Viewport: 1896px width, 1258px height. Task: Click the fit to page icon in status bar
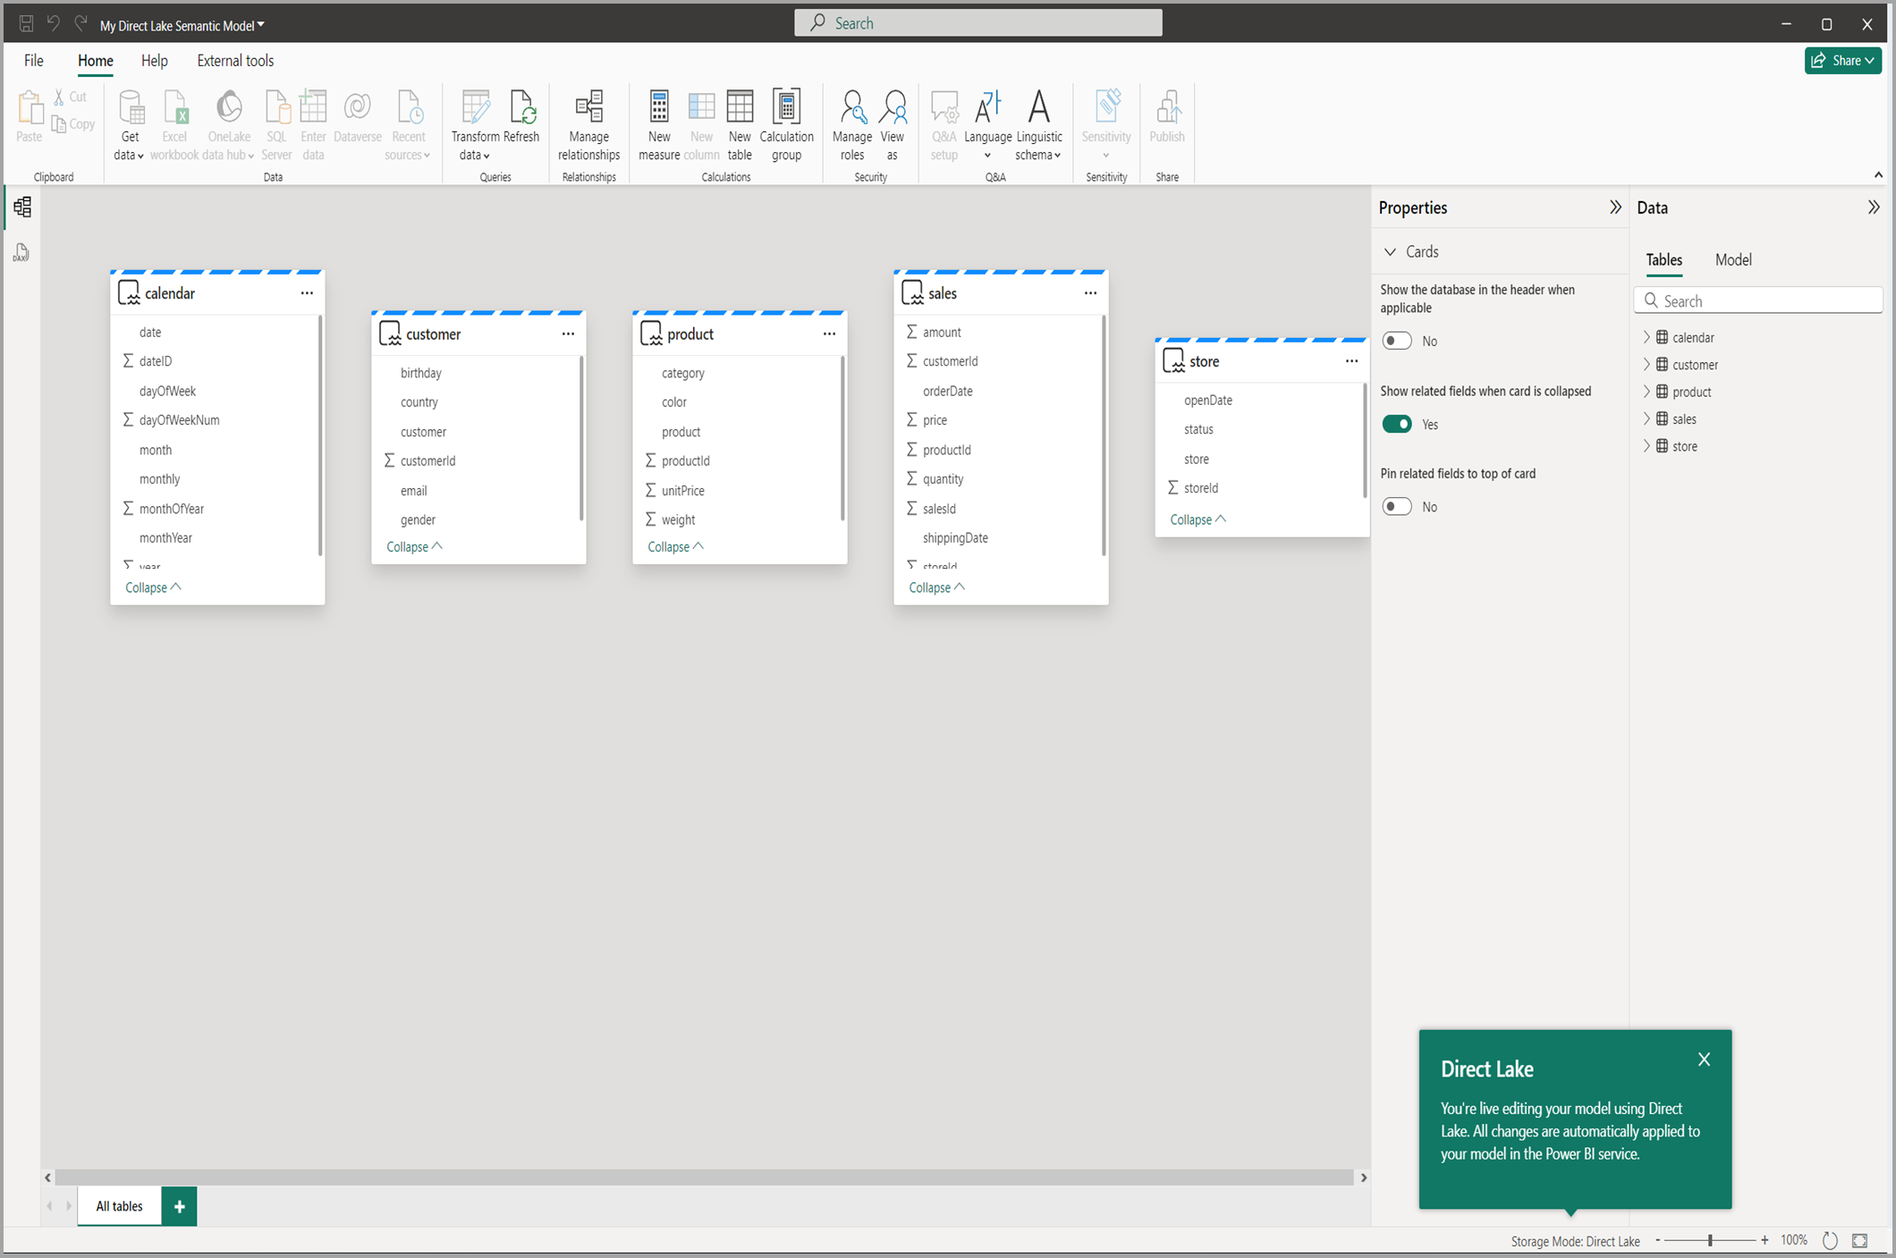[1860, 1240]
